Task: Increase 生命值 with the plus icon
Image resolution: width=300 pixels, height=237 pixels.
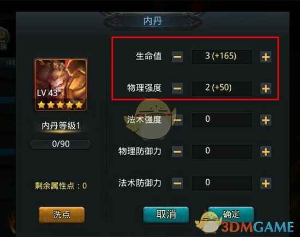Action: point(266,57)
